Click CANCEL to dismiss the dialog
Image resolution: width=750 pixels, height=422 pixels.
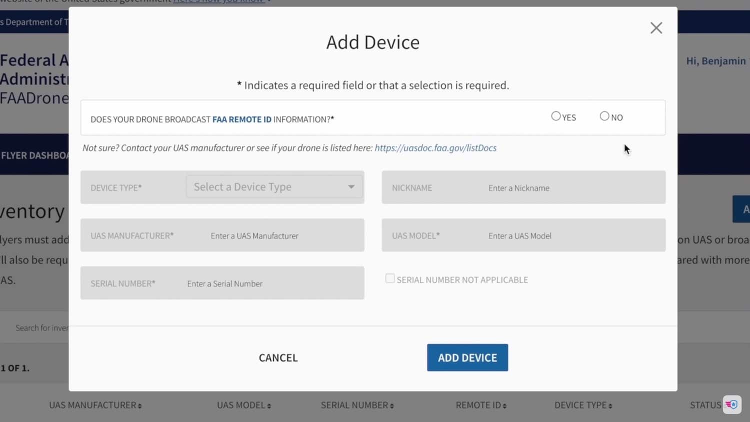(x=278, y=357)
